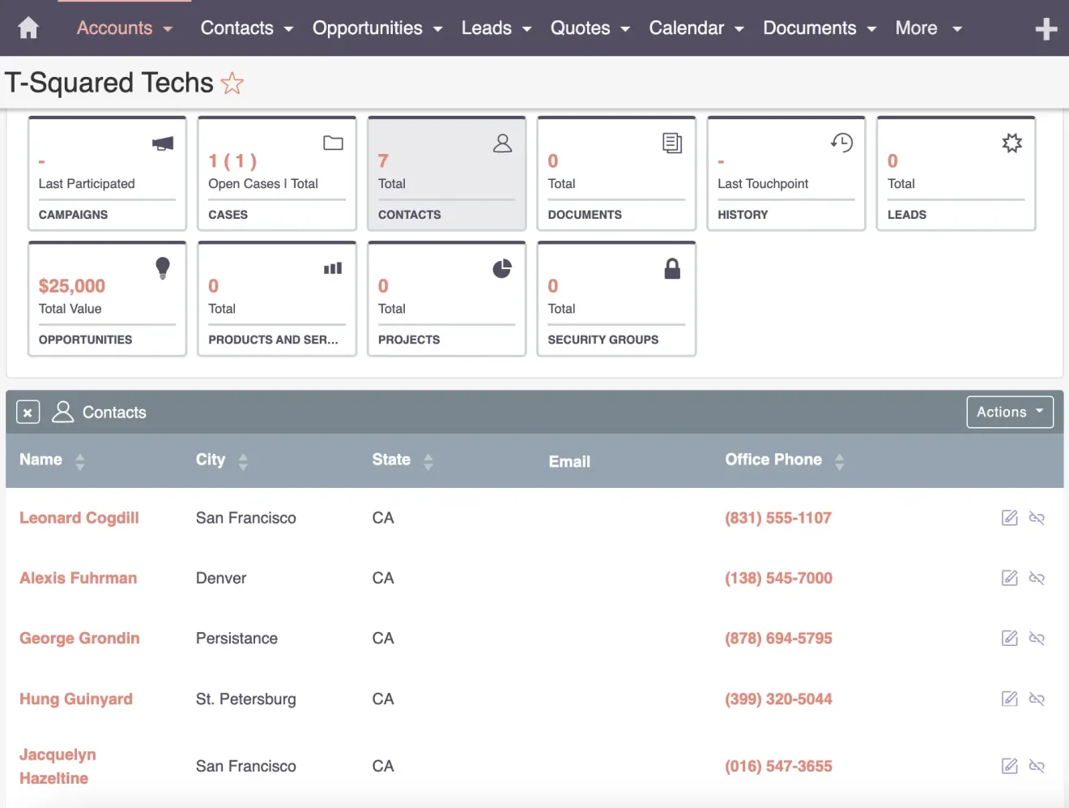Open the Campaigns panel megaphone icon
Viewport: 1069px width, 808px height.
pos(162,143)
